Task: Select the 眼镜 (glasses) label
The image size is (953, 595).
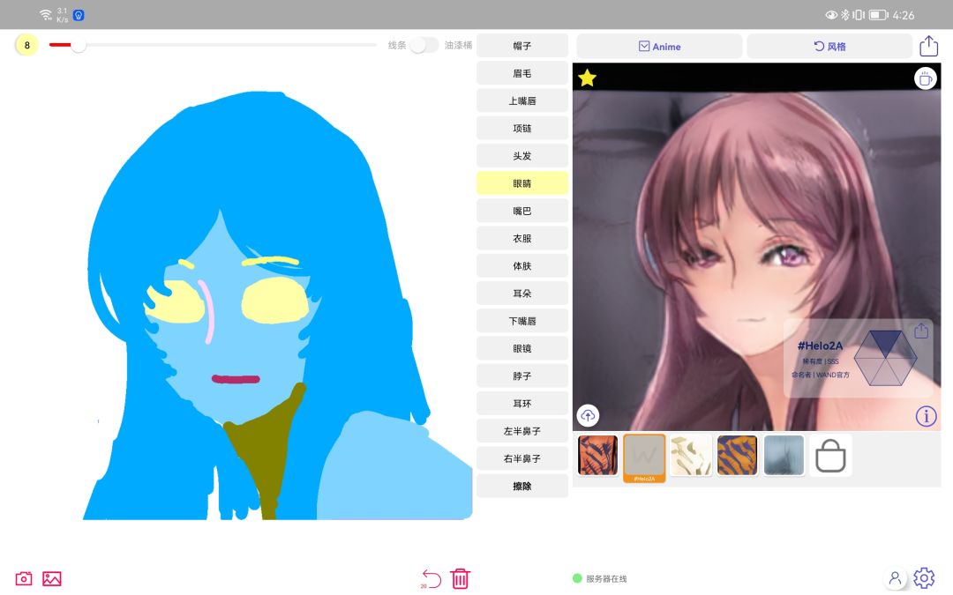Action: point(522,348)
